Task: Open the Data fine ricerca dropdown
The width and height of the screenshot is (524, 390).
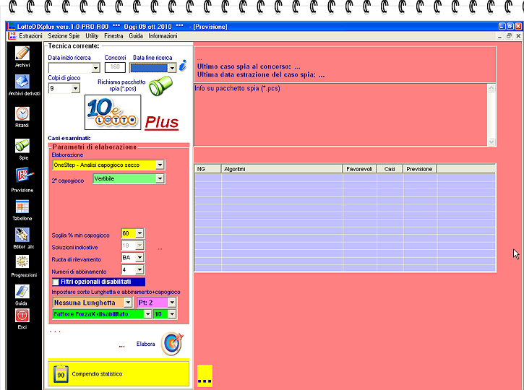Action: pos(172,68)
